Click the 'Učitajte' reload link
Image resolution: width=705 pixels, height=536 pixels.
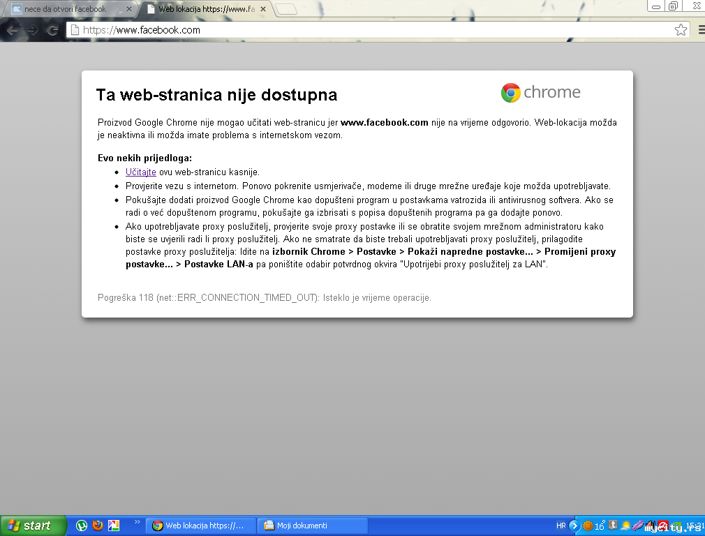pyautogui.click(x=141, y=172)
